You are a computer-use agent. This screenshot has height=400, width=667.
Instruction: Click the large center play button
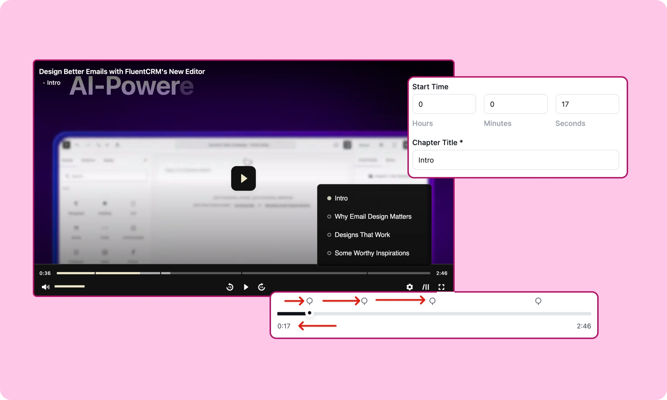[x=243, y=178]
